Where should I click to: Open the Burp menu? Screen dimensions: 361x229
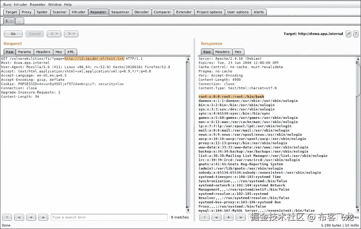coord(7,4)
